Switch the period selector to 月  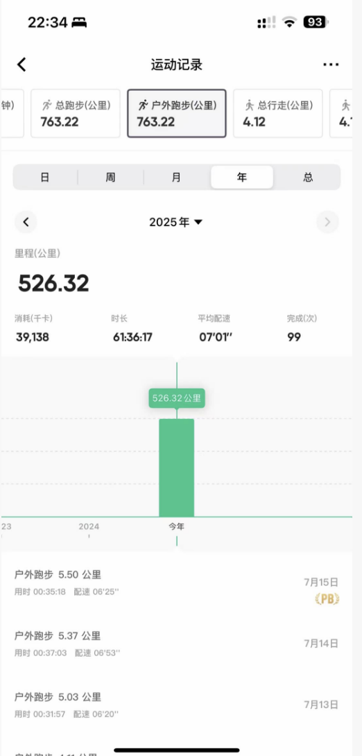pyautogui.click(x=176, y=178)
